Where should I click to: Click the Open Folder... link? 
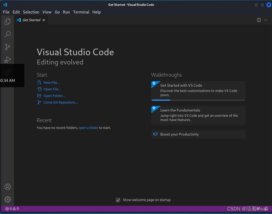[54, 96]
